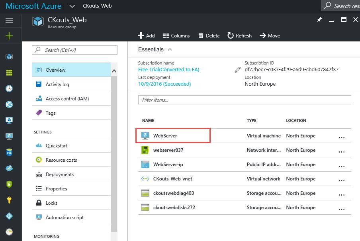
Task: Open Locks under Settings
Action: coord(71,203)
